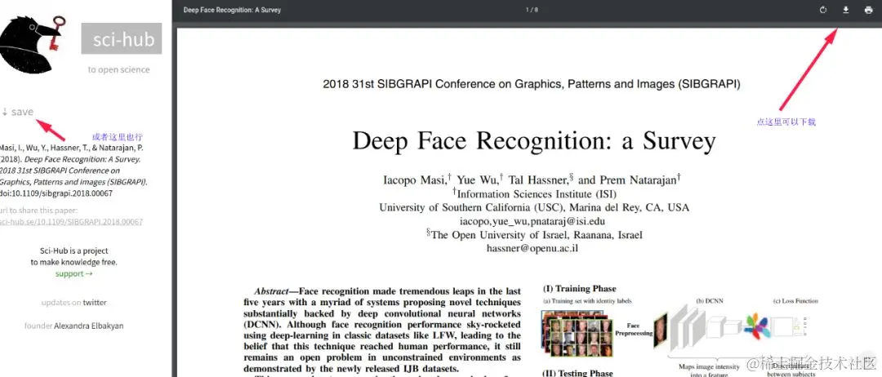Click 'University of Southern California (USC)' line
Screen dimensions: 882x377
coord(534,207)
